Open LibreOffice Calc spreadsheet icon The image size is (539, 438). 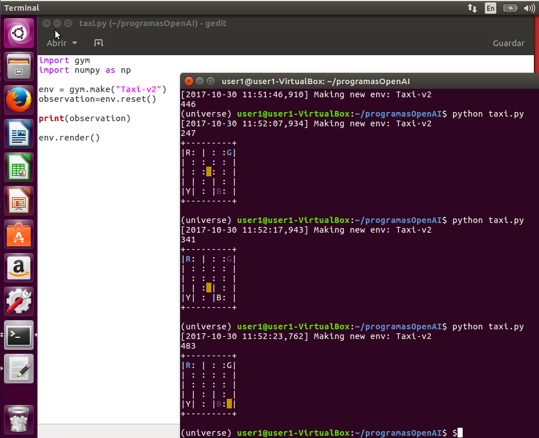(19, 167)
